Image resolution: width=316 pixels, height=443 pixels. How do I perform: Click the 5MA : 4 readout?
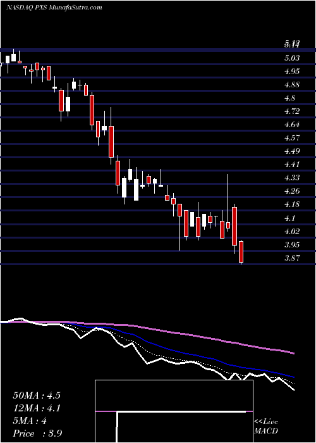pos(30,421)
